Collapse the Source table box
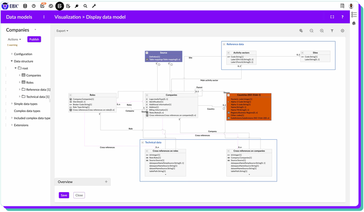The height and width of the screenshot is (212, 364). pyautogui.click(x=147, y=53)
